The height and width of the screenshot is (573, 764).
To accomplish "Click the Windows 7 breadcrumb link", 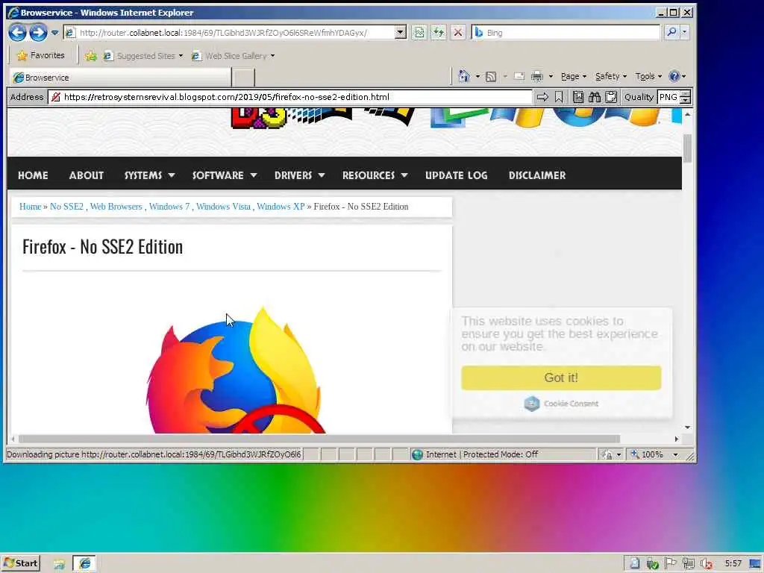I will coord(169,207).
